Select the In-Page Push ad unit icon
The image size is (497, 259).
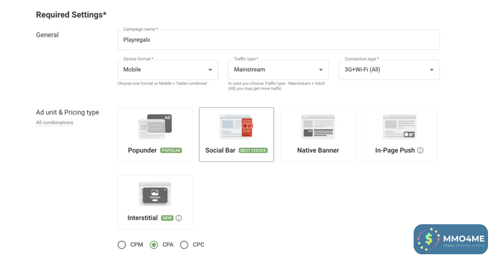click(399, 127)
